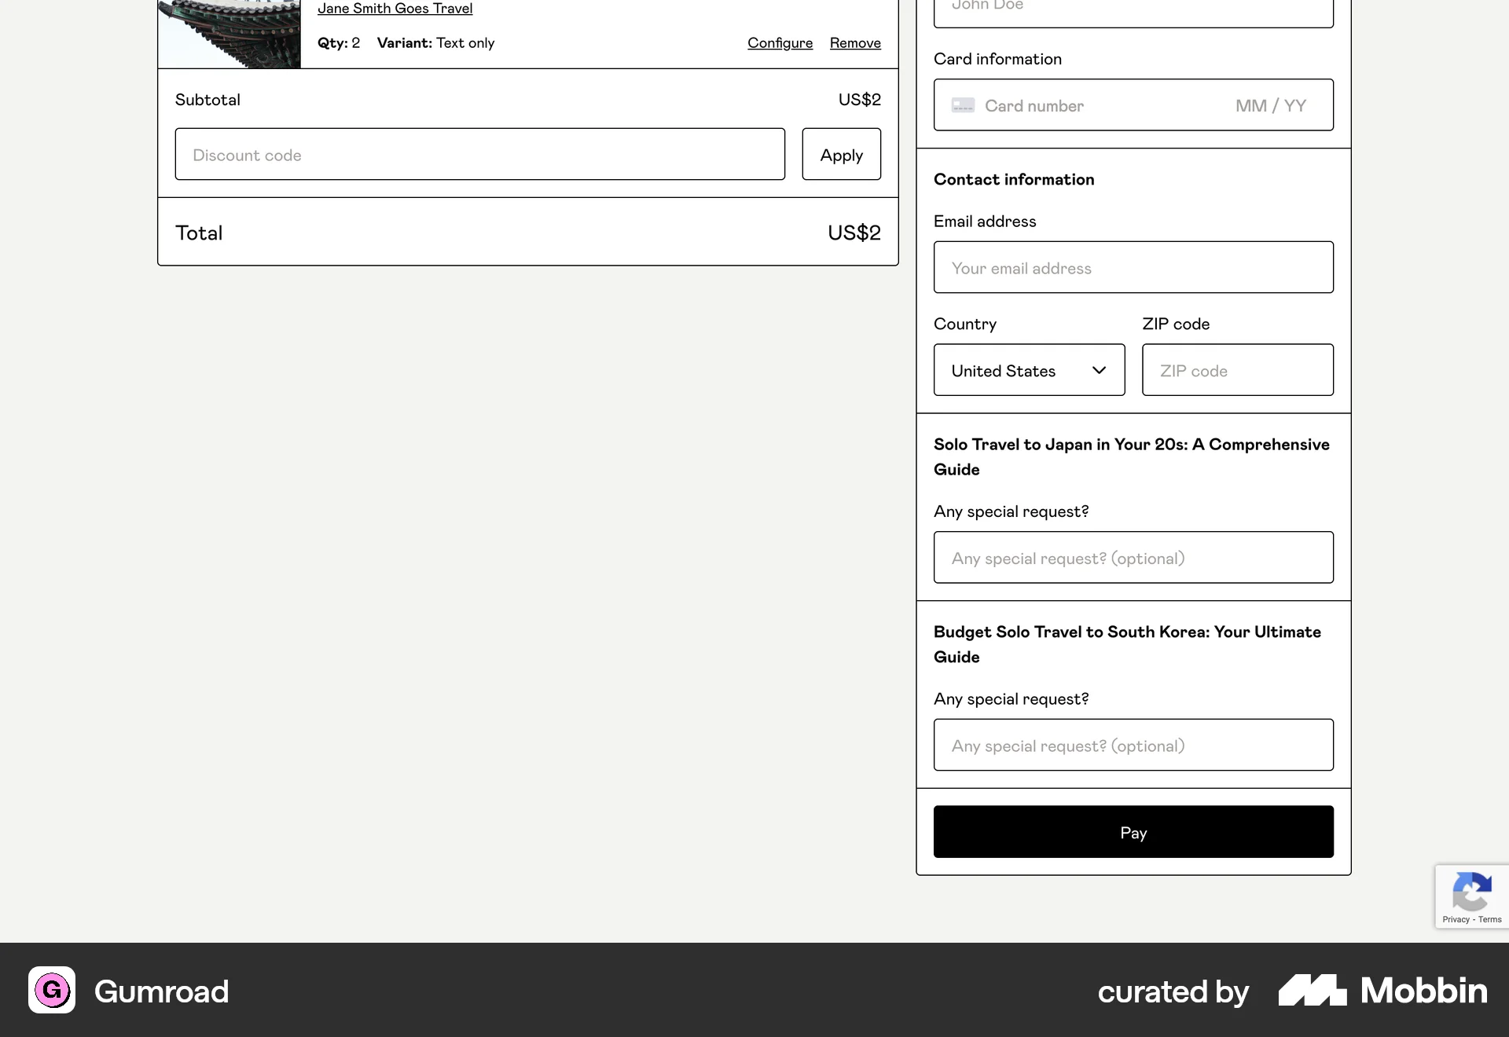This screenshot has height=1037, width=1509.
Task: Click the Configure link on the cart item
Action: (x=780, y=42)
